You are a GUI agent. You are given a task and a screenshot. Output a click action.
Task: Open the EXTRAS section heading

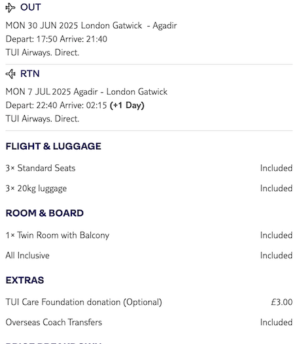(x=25, y=280)
